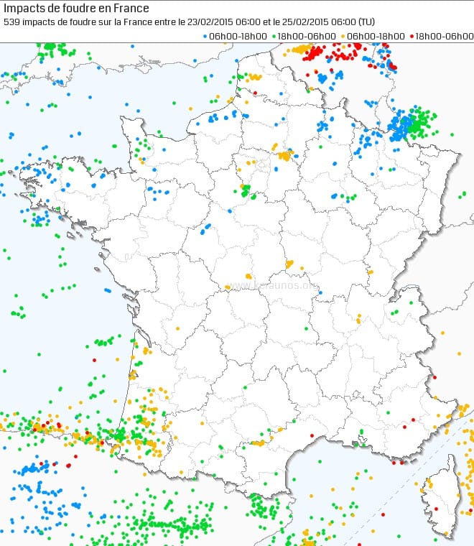Click the orange 06h00-18h00 legend dot
This screenshot has height=546, width=474.
point(343,34)
